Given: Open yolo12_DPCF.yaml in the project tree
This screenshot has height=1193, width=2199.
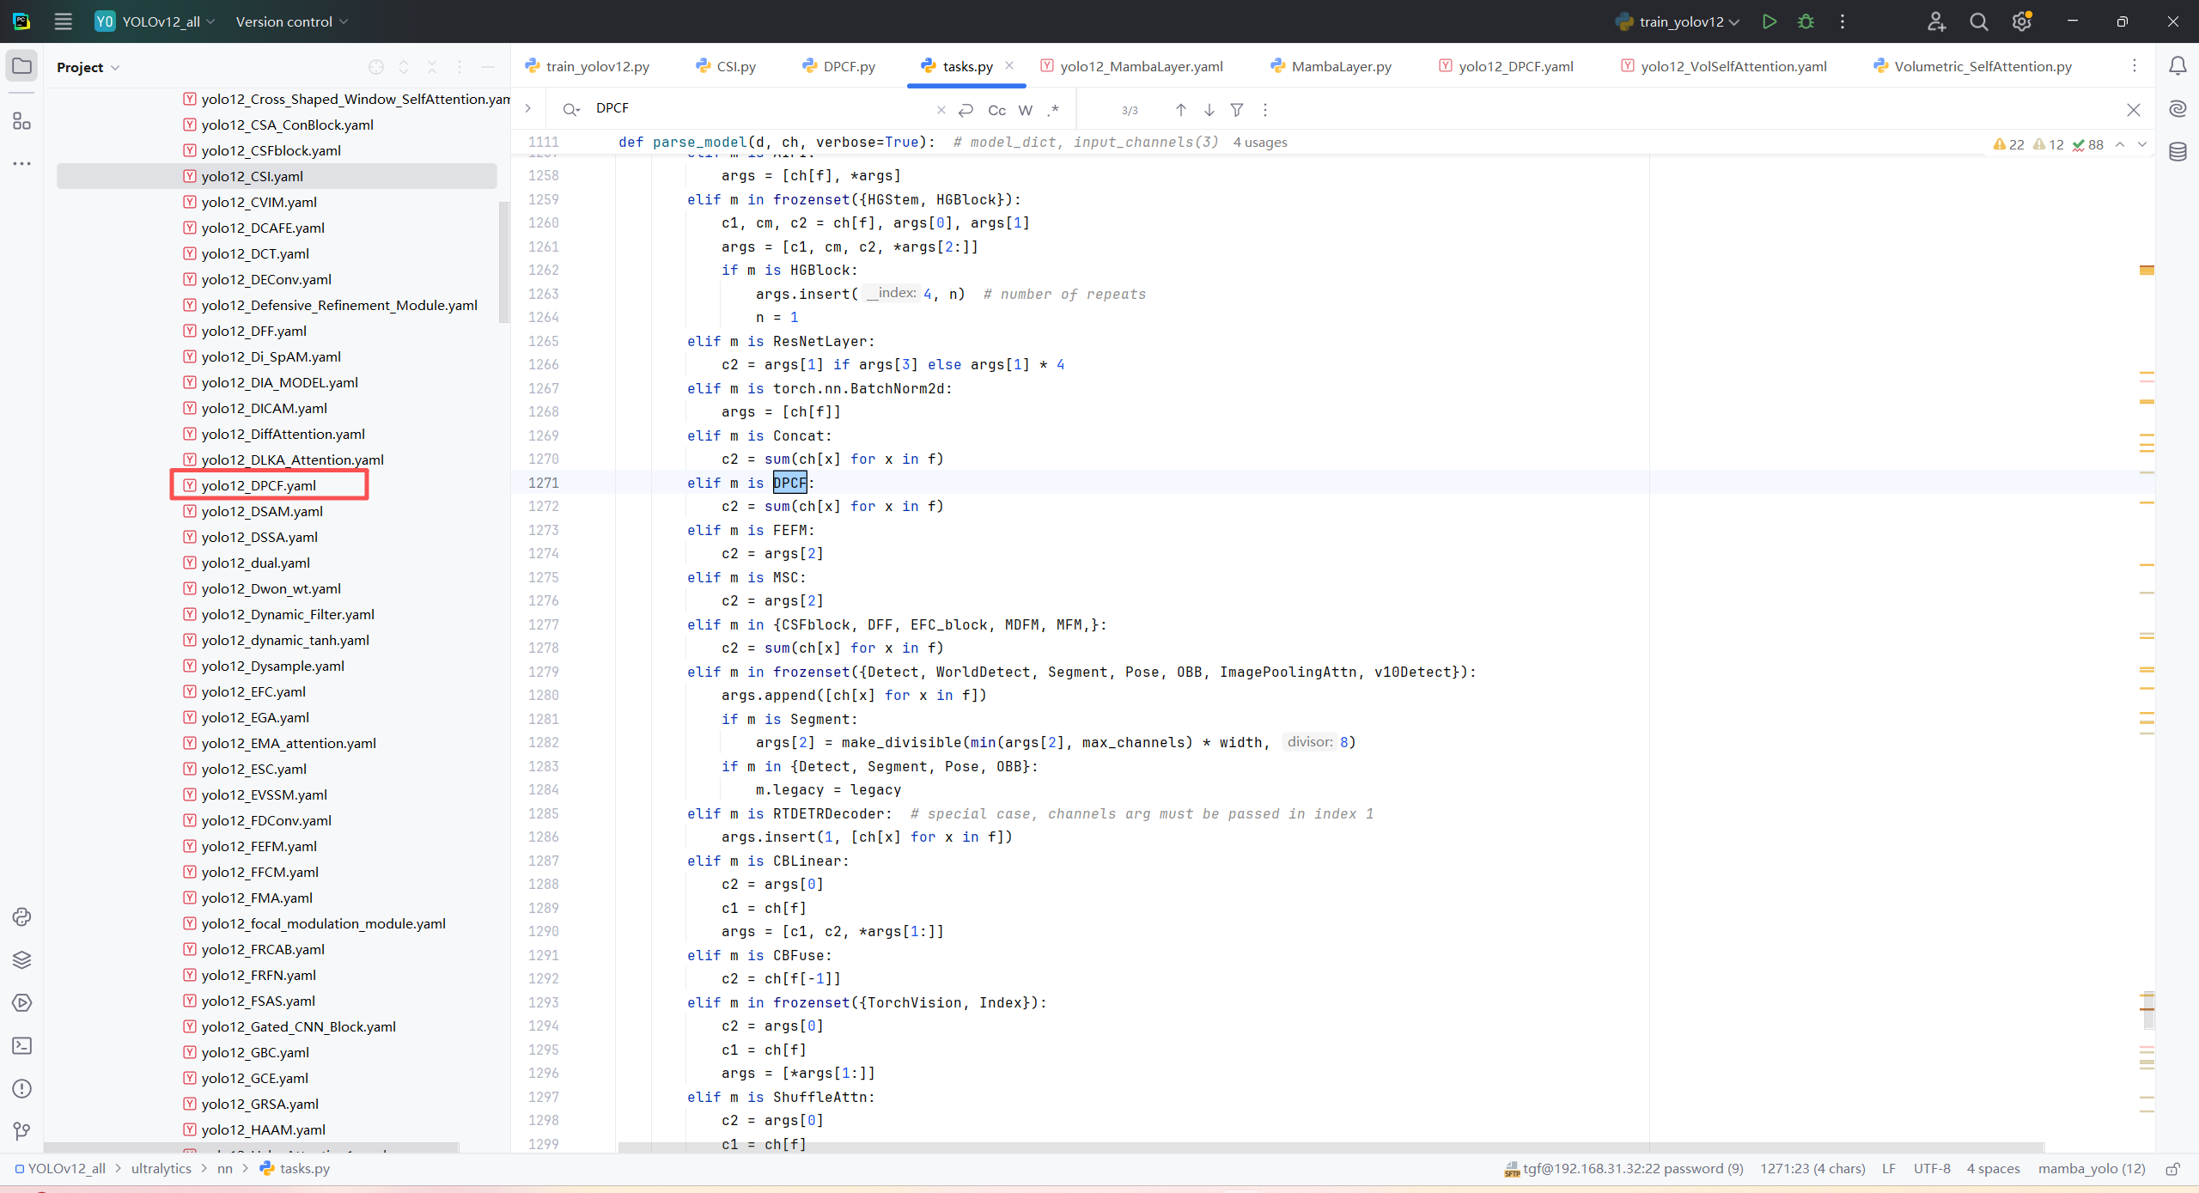Looking at the screenshot, I should coord(259,485).
